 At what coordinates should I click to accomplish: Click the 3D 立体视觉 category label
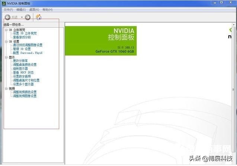coord(17,30)
